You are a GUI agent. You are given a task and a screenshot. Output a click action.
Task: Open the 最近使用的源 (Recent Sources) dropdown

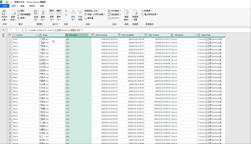[150, 15]
